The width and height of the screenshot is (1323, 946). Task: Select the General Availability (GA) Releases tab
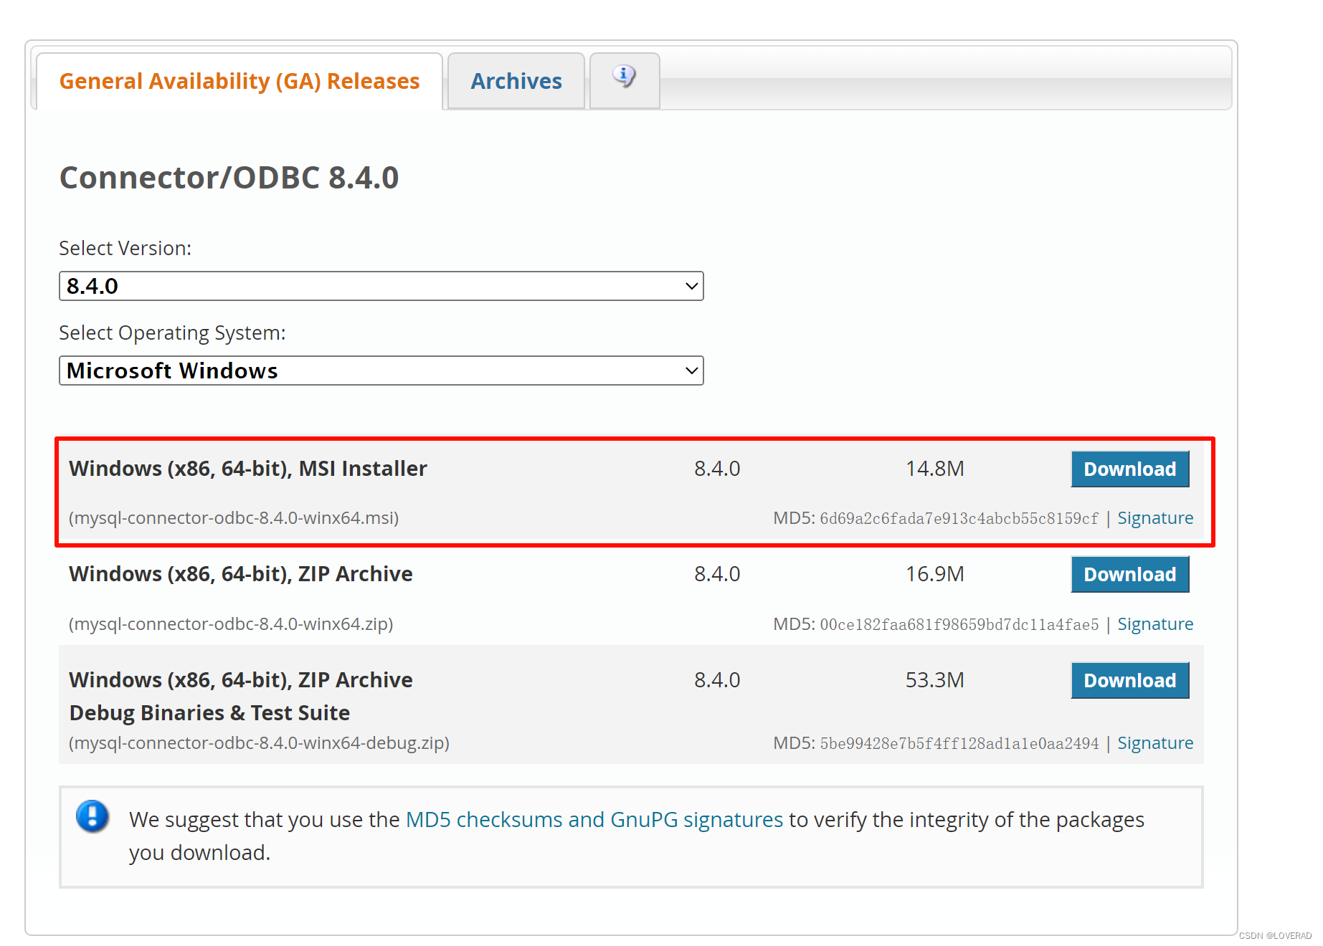pyautogui.click(x=239, y=80)
